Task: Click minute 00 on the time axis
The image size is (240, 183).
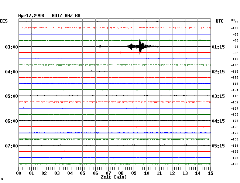Action: pyautogui.click(x=19, y=173)
